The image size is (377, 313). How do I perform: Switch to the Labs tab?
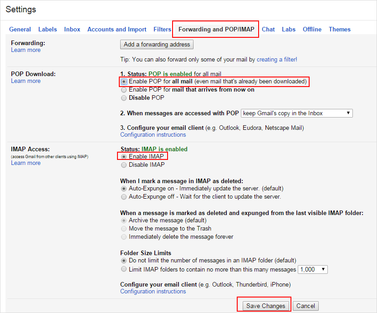(x=289, y=29)
